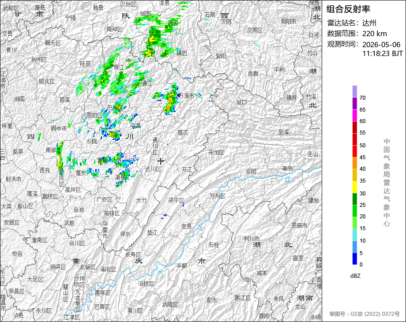Click the dark blue 0–5 dBZ legend segment
Image resolution: width=406 pixels, height=322 pixels.
[x=355, y=258]
